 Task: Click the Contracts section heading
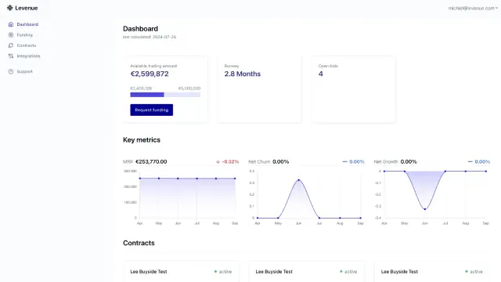click(x=139, y=243)
